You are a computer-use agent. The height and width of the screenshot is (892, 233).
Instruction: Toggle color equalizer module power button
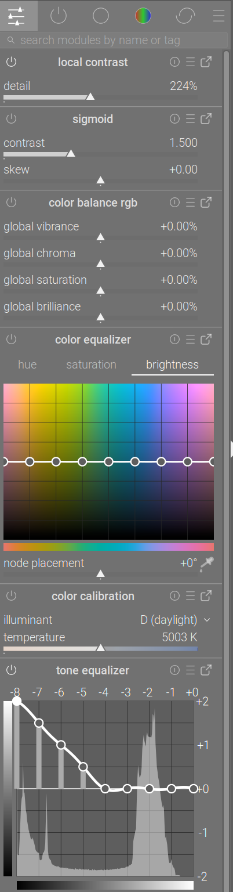tap(12, 340)
